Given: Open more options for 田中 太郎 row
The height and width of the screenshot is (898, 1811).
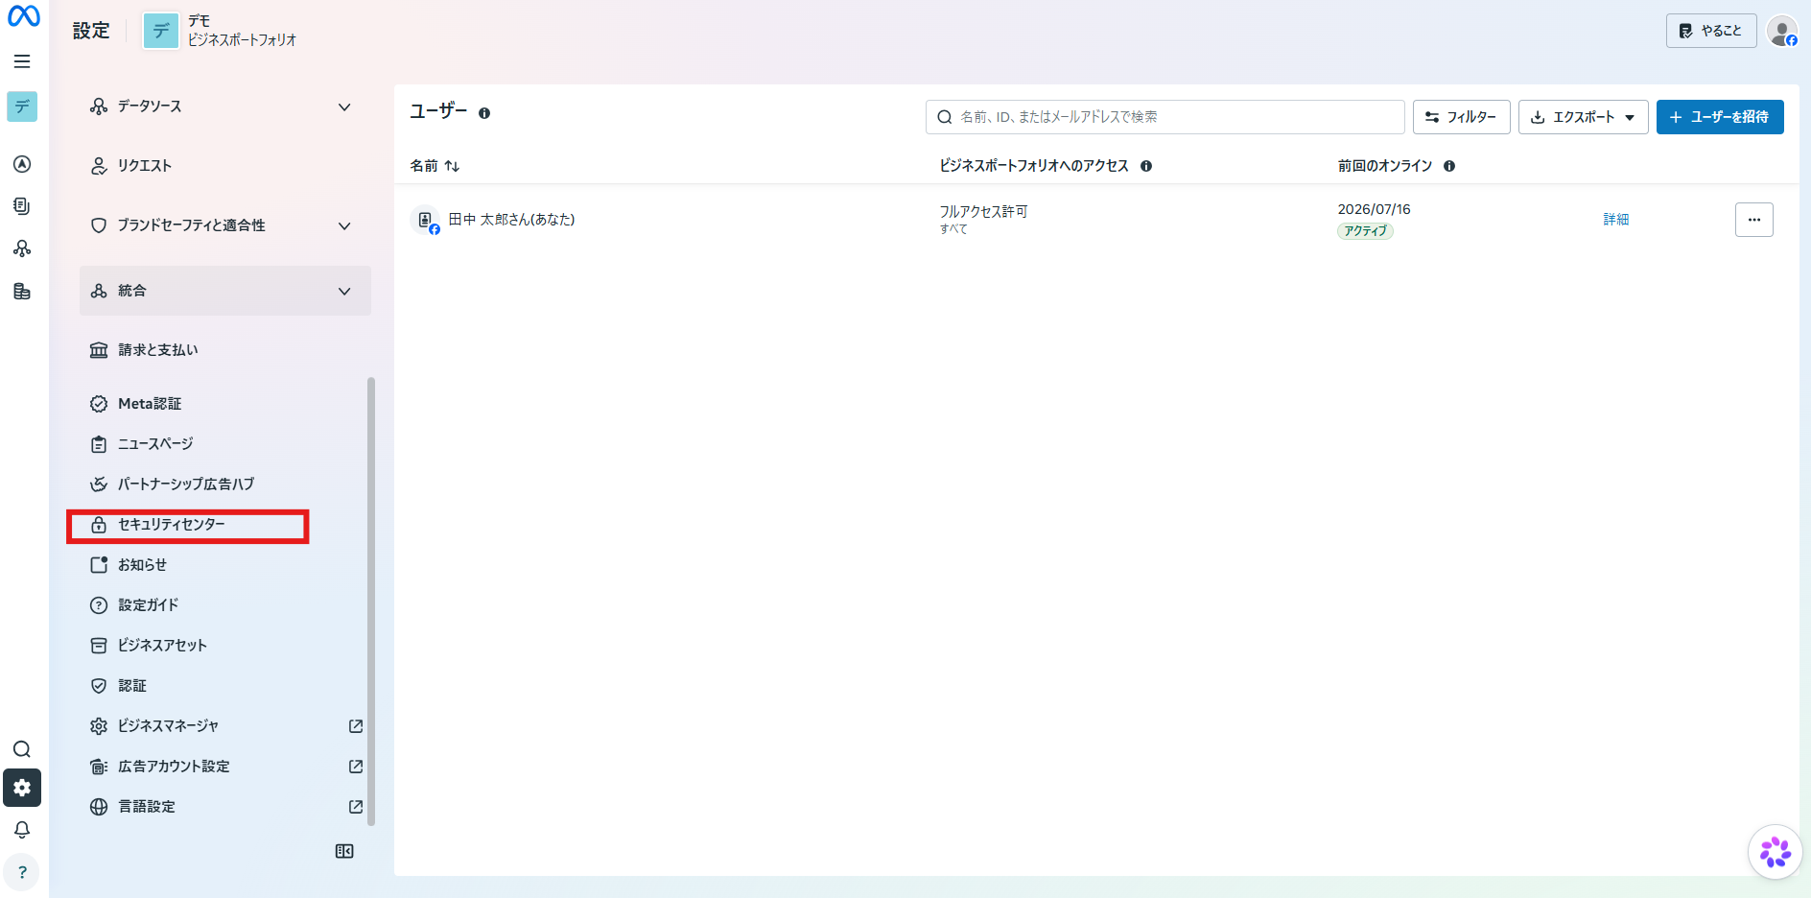Looking at the screenshot, I should pos(1754,220).
